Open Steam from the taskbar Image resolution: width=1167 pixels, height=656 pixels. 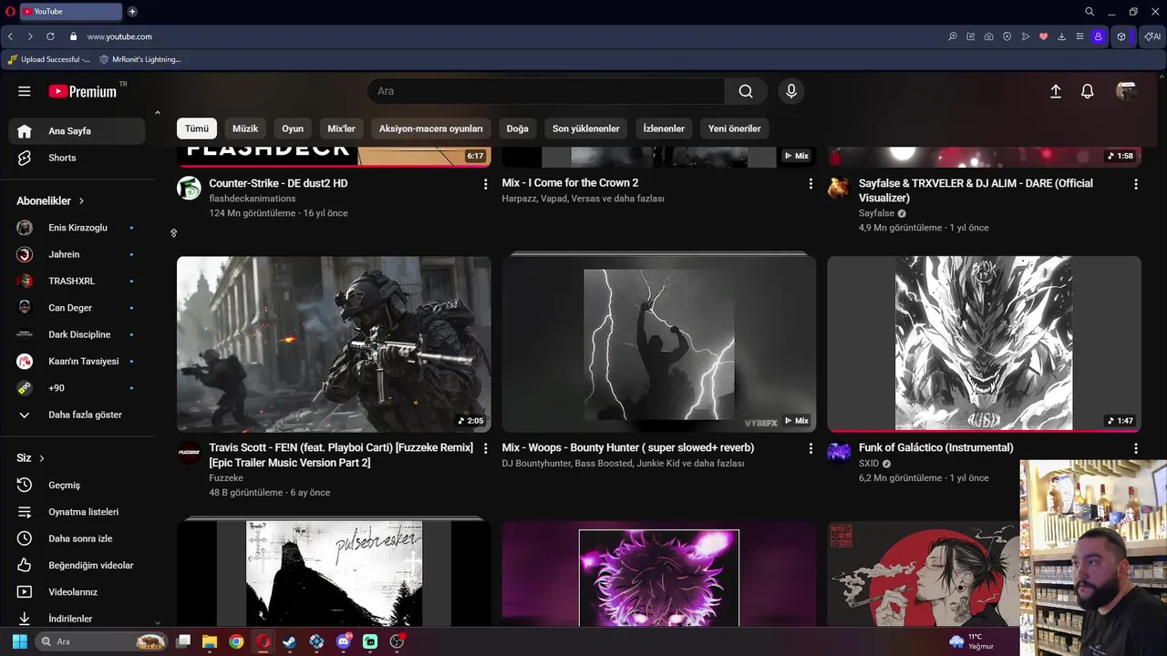pos(290,641)
